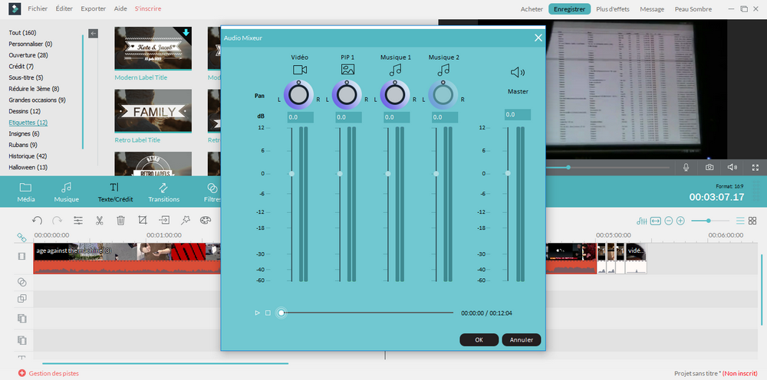Click the stop button in Audio Mixeur

(x=268, y=313)
